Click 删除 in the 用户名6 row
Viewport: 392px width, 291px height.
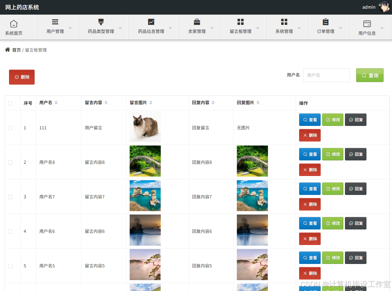click(310, 239)
